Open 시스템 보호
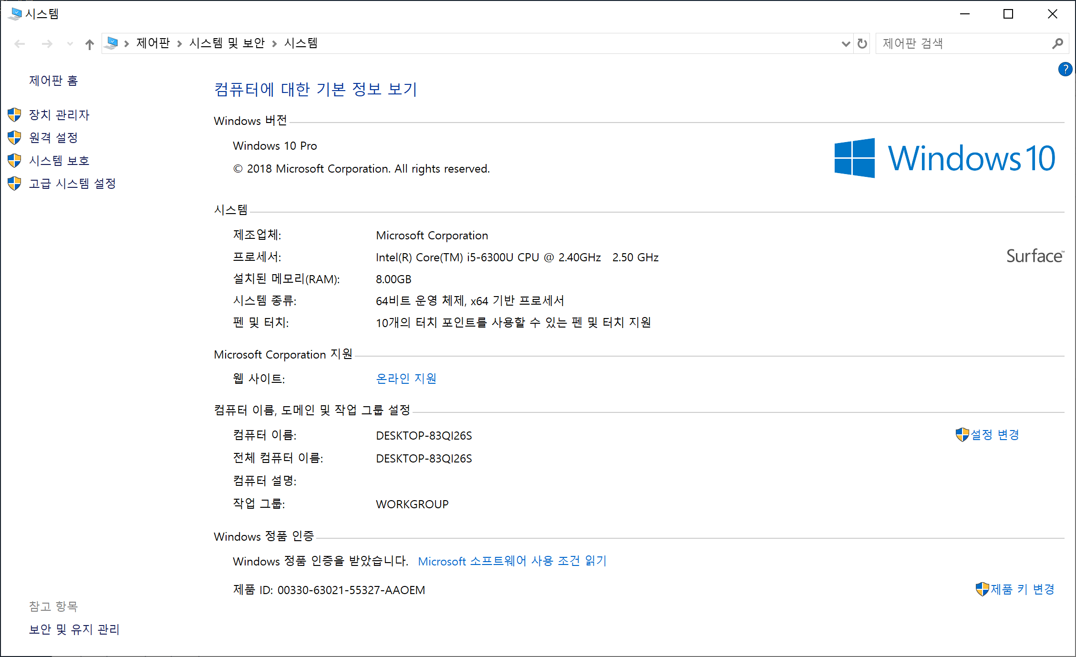This screenshot has height=657, width=1076. (x=59, y=161)
